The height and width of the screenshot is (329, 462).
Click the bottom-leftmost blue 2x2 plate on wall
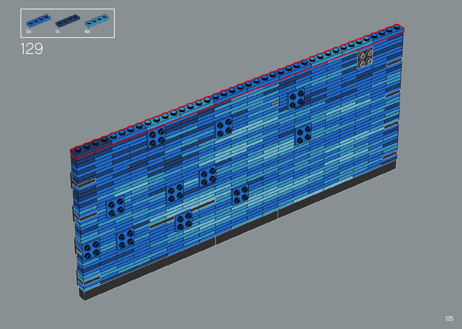[91, 249]
